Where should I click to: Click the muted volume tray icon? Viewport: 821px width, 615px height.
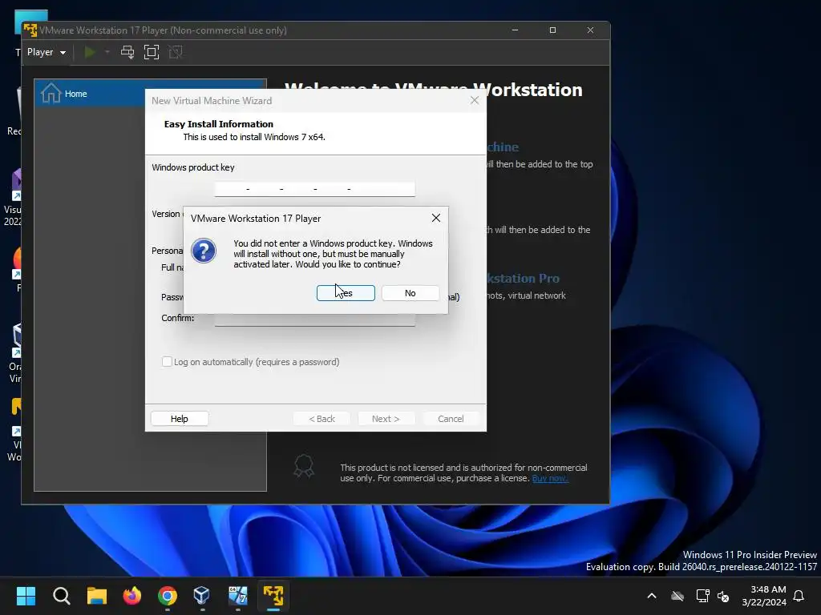coord(724,596)
